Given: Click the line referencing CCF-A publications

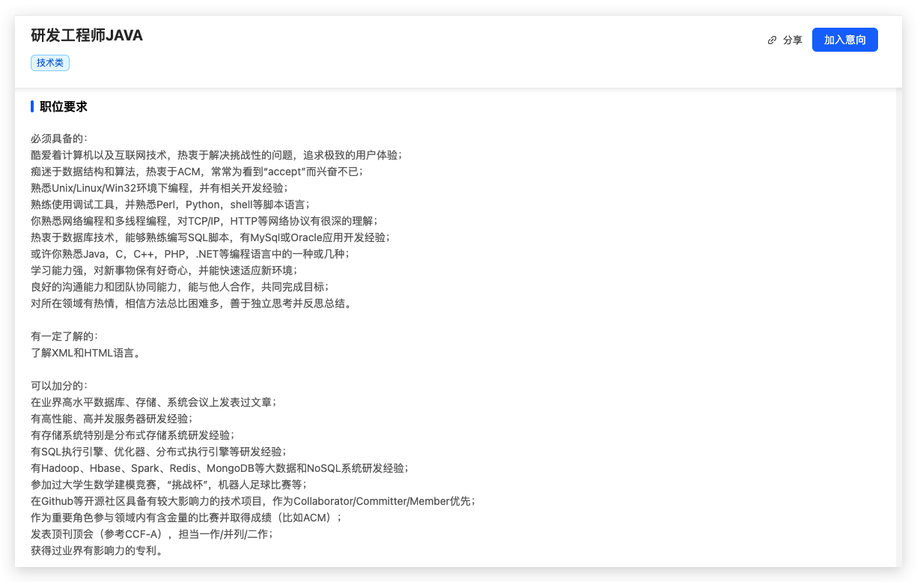Looking at the screenshot, I should coord(152,534).
